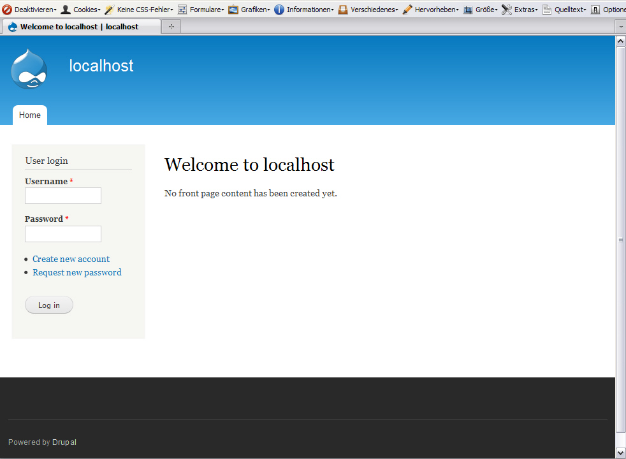This screenshot has width=626, height=459.
Task: Focus the Username input field
Action: pyautogui.click(x=63, y=196)
